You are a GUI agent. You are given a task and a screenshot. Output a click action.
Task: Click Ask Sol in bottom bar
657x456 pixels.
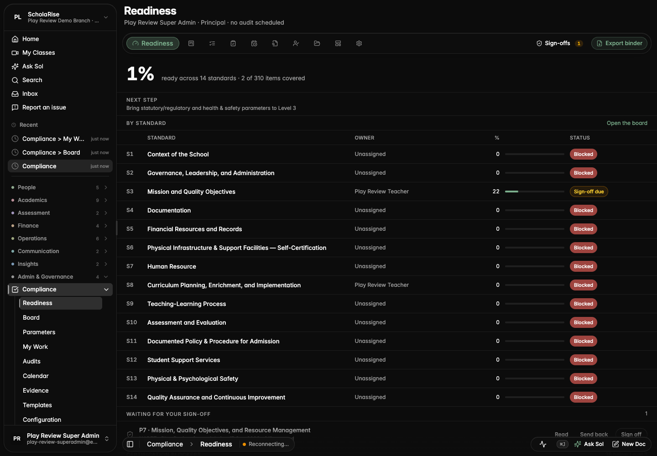(589, 444)
